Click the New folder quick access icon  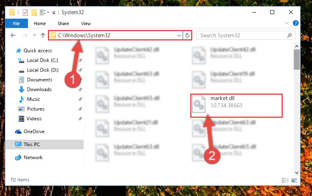click(x=34, y=13)
